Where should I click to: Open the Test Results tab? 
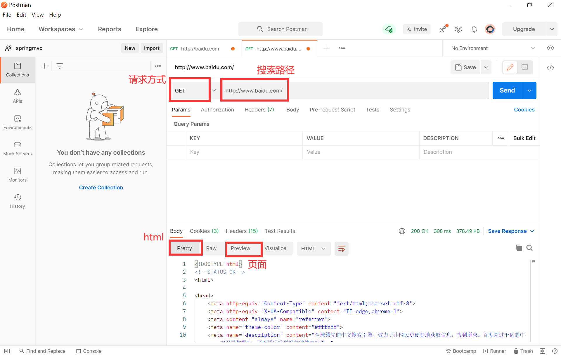pos(280,231)
